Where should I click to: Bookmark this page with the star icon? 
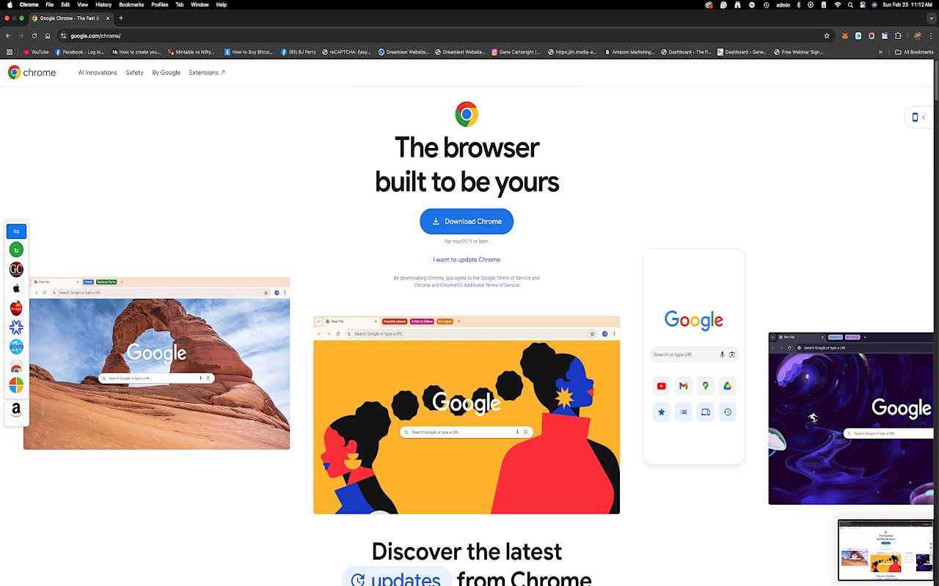pos(827,36)
